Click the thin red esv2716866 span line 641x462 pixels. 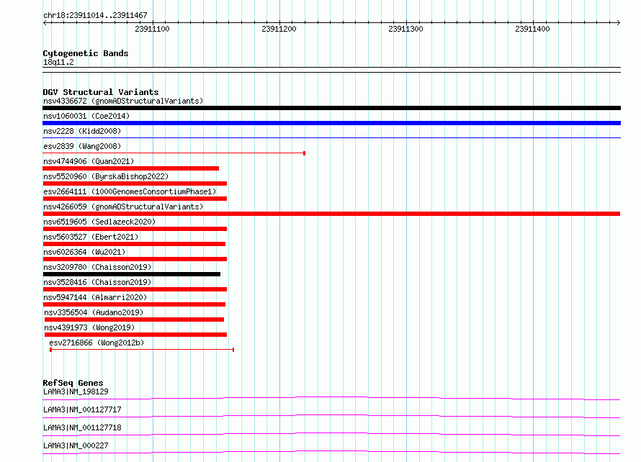pos(142,350)
